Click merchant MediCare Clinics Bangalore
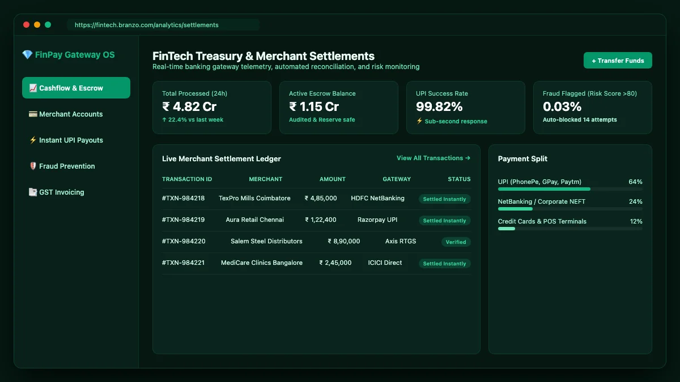 (x=262, y=263)
